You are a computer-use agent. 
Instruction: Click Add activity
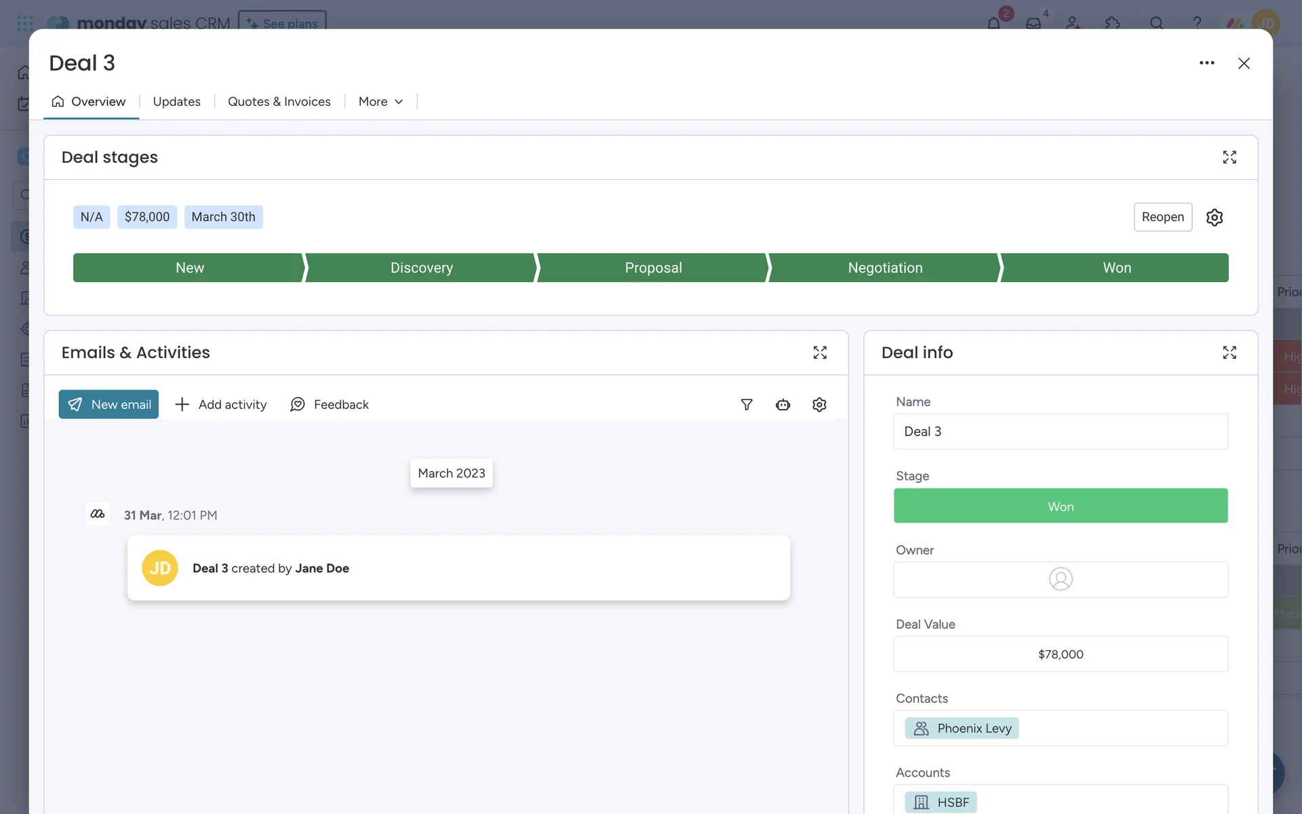pyautogui.click(x=221, y=404)
